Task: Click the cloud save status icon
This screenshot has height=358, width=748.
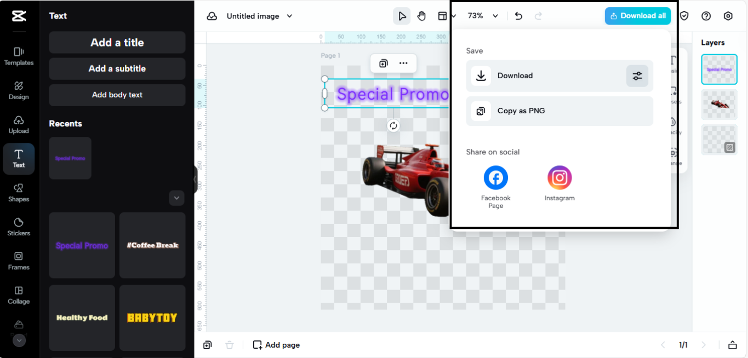Action: [212, 16]
